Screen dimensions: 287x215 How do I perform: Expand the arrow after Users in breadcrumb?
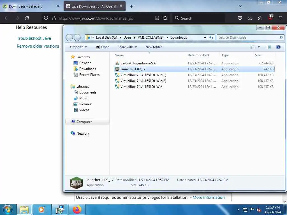coord(135,38)
